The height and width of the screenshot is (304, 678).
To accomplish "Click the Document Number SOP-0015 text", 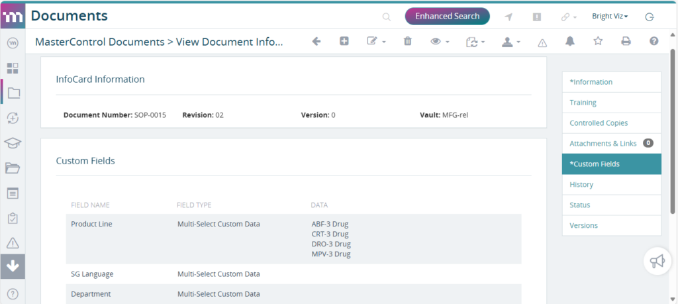I will click(x=115, y=115).
